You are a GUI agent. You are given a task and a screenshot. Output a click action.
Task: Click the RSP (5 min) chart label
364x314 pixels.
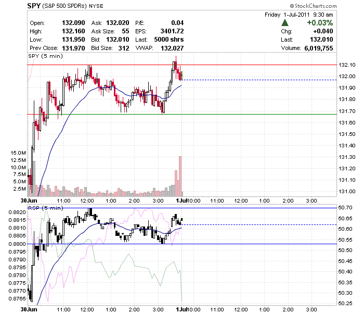pyautogui.click(x=46, y=208)
